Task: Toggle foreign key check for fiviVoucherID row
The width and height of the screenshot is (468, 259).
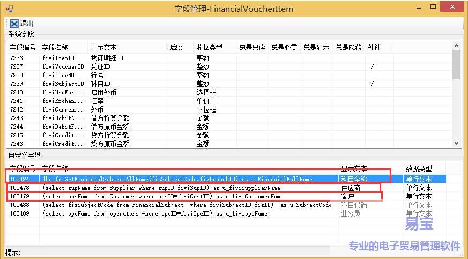Action: pyautogui.click(x=370, y=67)
